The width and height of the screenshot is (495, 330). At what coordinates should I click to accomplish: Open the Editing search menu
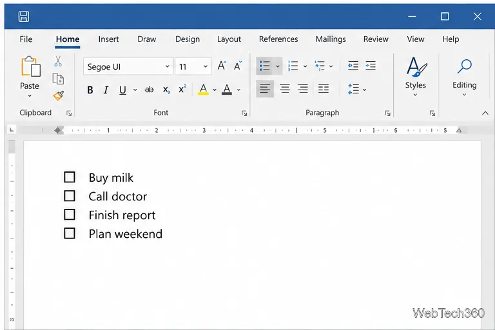coord(464,77)
